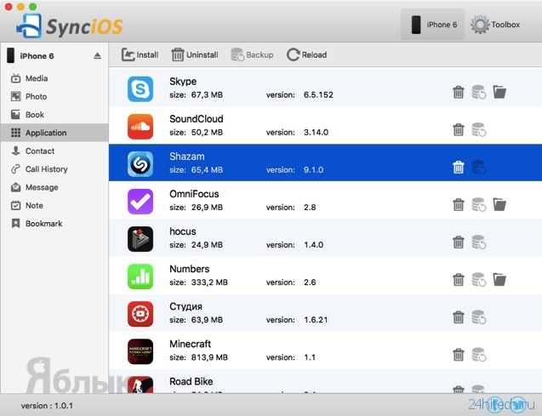Image resolution: width=542 pixels, height=416 pixels.
Task: Select the Minecraft app name
Action: (190, 344)
